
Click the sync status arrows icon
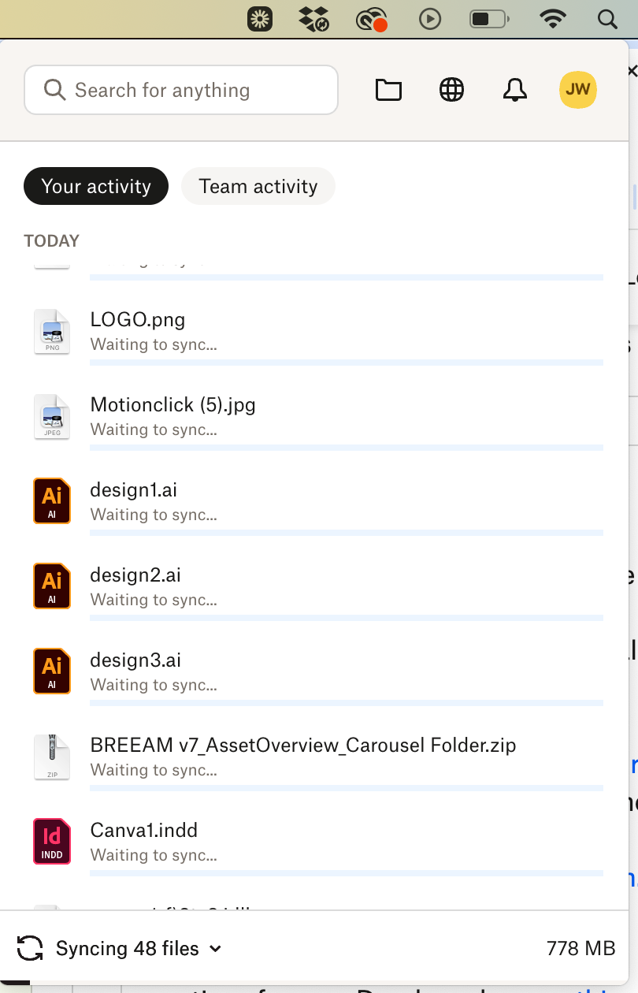[x=30, y=948]
